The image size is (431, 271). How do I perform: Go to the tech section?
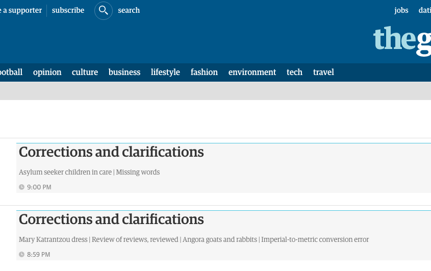click(294, 72)
